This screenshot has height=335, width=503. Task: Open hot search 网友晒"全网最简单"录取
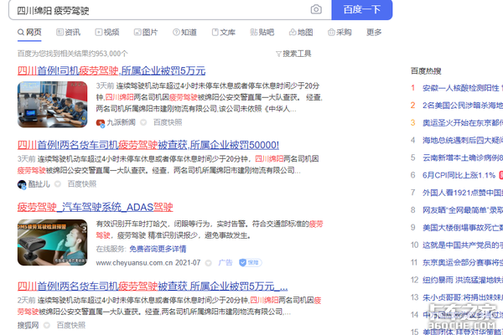(x=462, y=210)
